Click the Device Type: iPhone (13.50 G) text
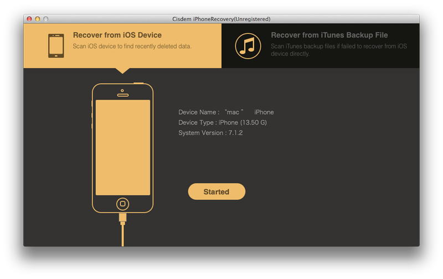The width and height of the screenshot is (443, 279). point(223,122)
